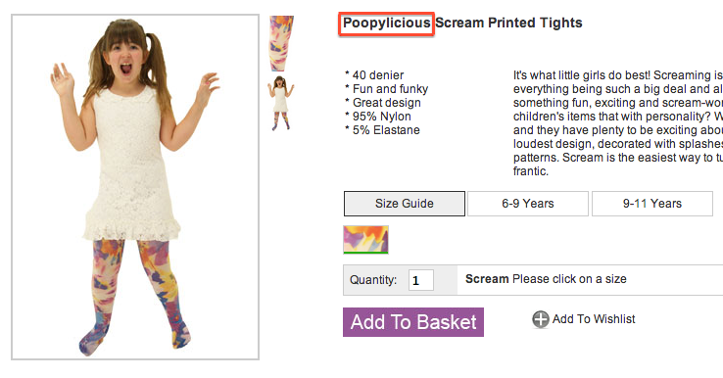The height and width of the screenshot is (378, 723).
Task: Click the 95% Nylon bullet point
Action: tap(378, 117)
